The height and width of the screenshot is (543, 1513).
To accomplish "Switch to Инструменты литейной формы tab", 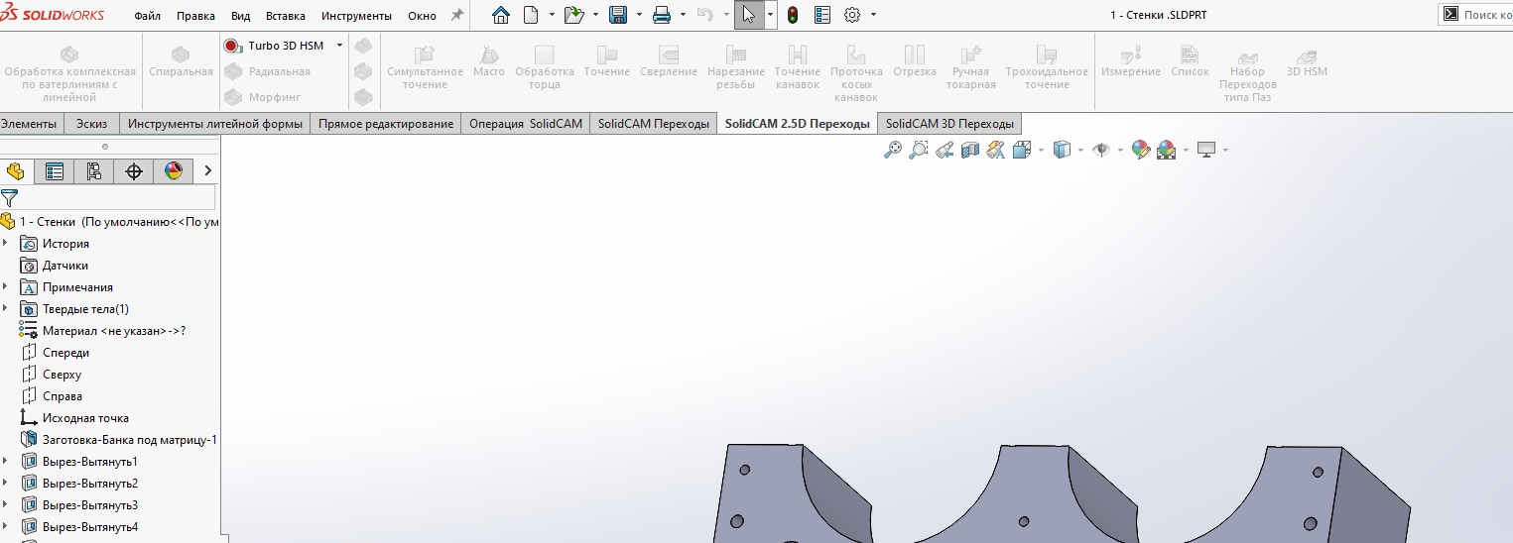I will coord(214,124).
